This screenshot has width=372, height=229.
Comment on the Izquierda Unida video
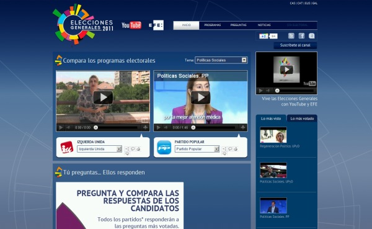tap(133, 149)
